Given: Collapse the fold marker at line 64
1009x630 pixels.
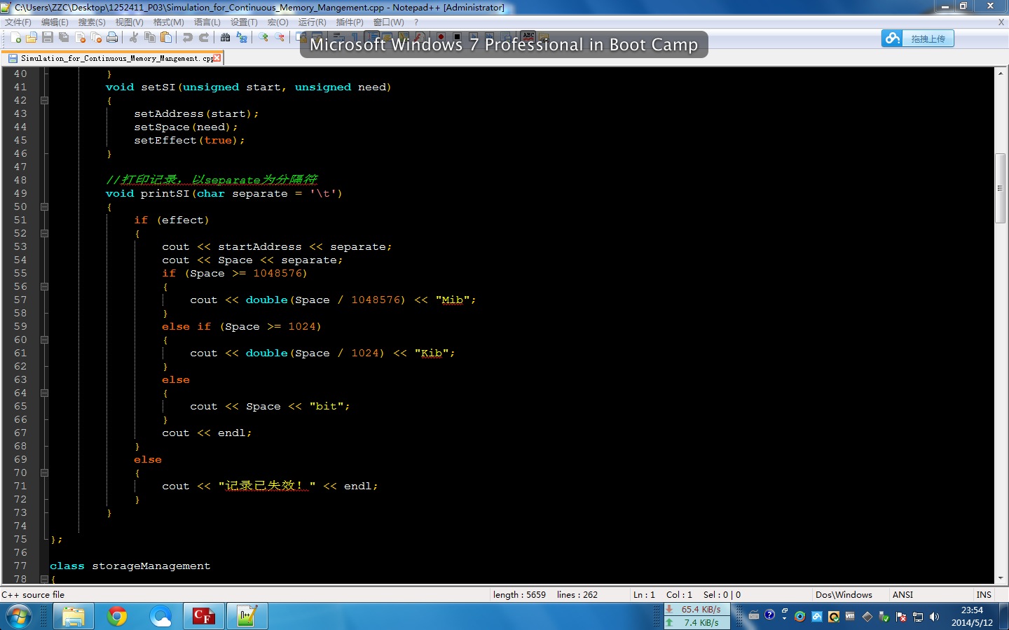Looking at the screenshot, I should (x=45, y=393).
